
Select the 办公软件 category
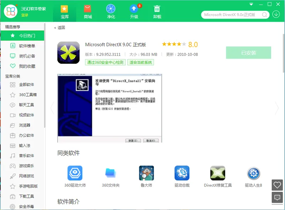22,135
